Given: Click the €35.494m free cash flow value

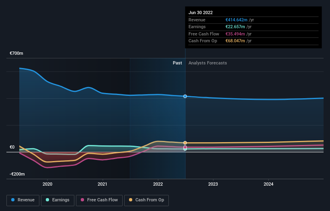Looking at the screenshot, I should (235, 34).
